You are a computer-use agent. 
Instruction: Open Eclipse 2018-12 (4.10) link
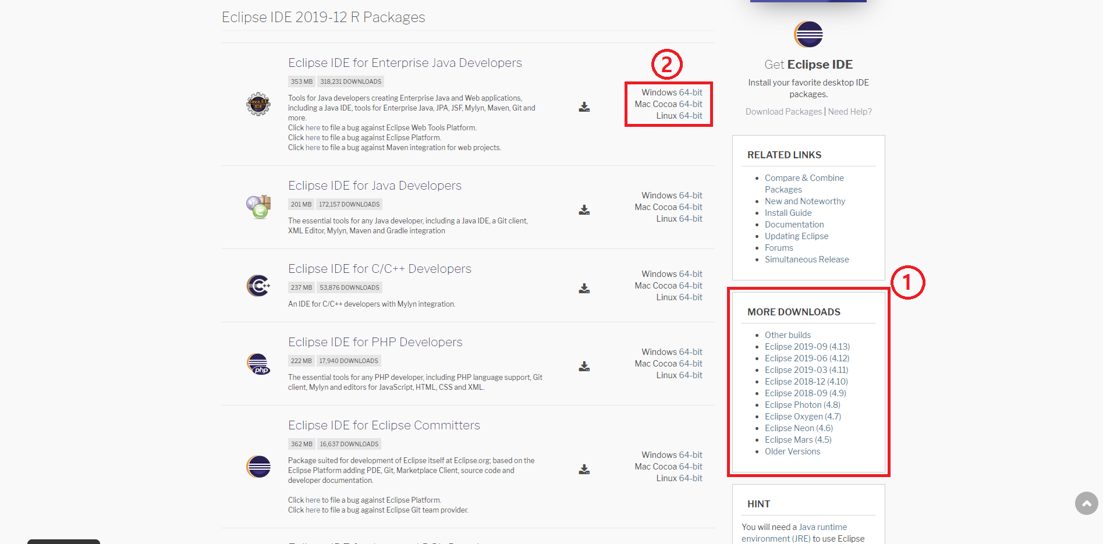point(806,382)
